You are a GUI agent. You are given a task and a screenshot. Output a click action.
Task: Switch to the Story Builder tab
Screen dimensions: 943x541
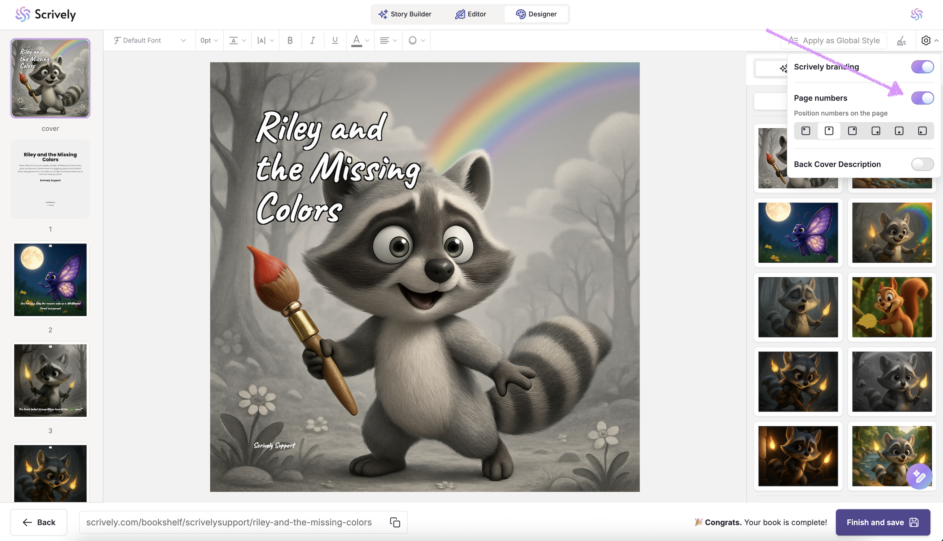tap(405, 14)
